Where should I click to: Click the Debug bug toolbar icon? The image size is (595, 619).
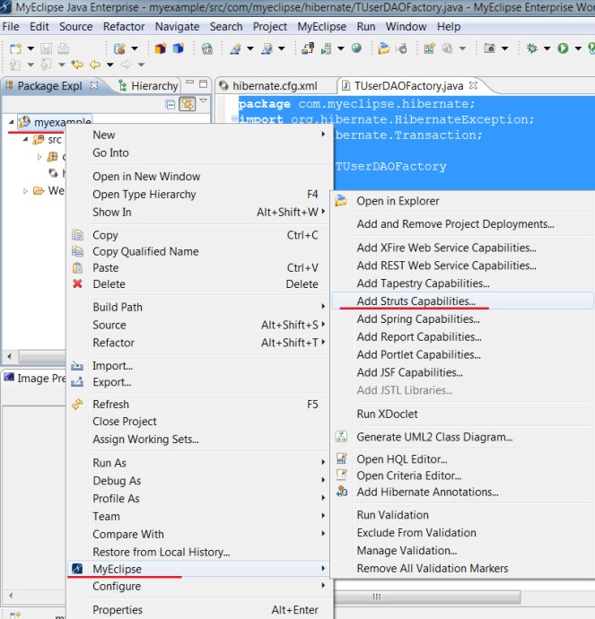click(532, 48)
